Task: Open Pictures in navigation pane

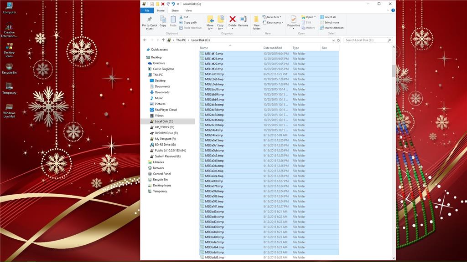Action: [160, 104]
